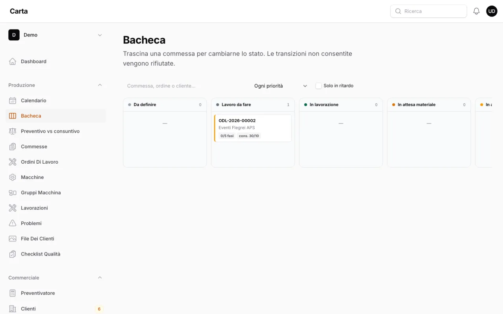Collapse the Commerciale section
The width and height of the screenshot is (503, 314).
[x=100, y=277]
